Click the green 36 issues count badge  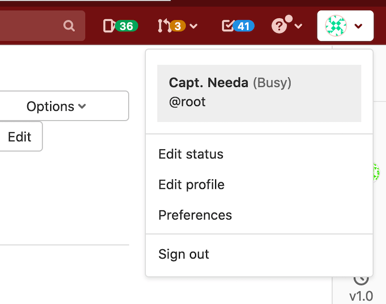pyautogui.click(x=127, y=26)
